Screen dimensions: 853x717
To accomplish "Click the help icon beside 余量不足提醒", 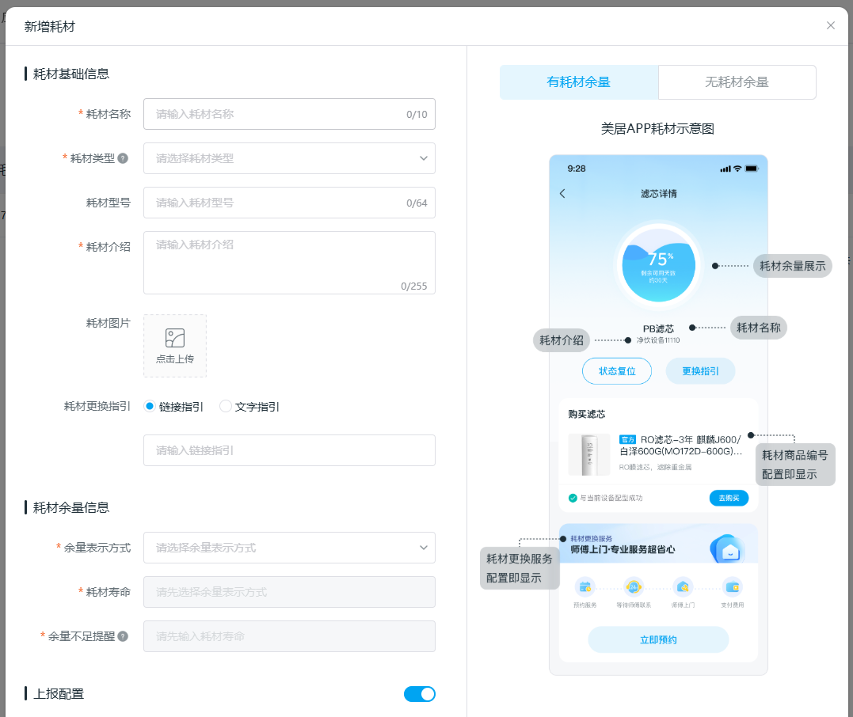I will pyautogui.click(x=123, y=636).
